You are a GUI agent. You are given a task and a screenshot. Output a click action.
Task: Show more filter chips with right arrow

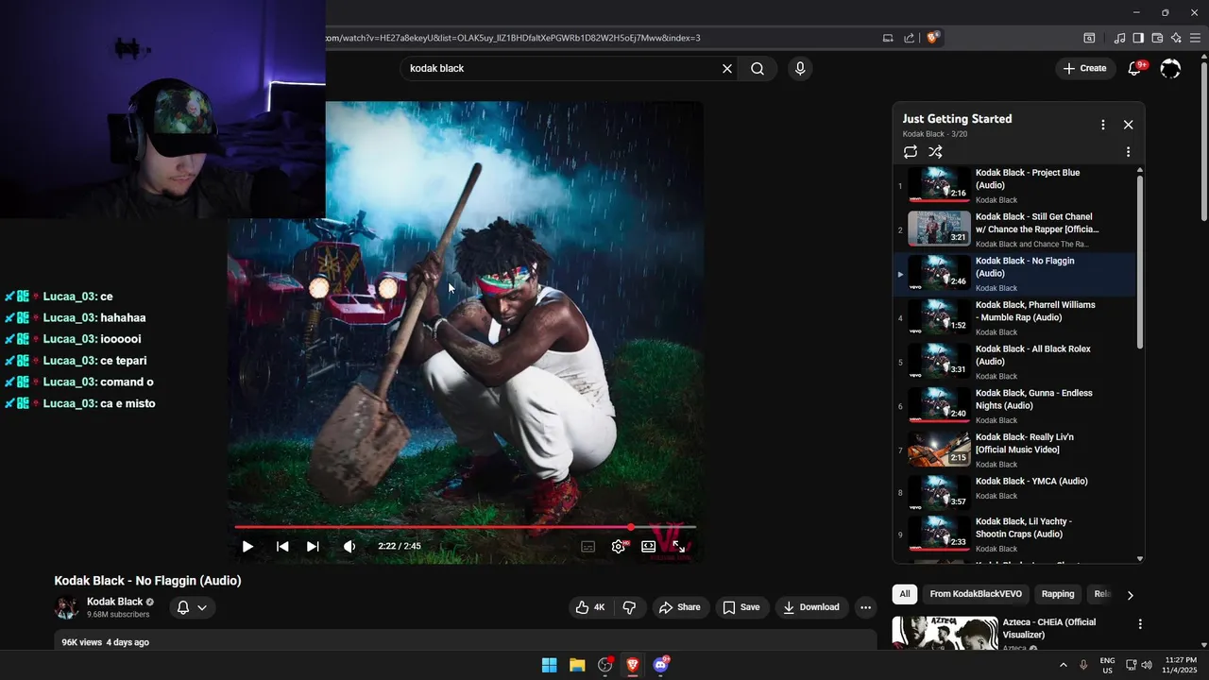tap(1130, 595)
